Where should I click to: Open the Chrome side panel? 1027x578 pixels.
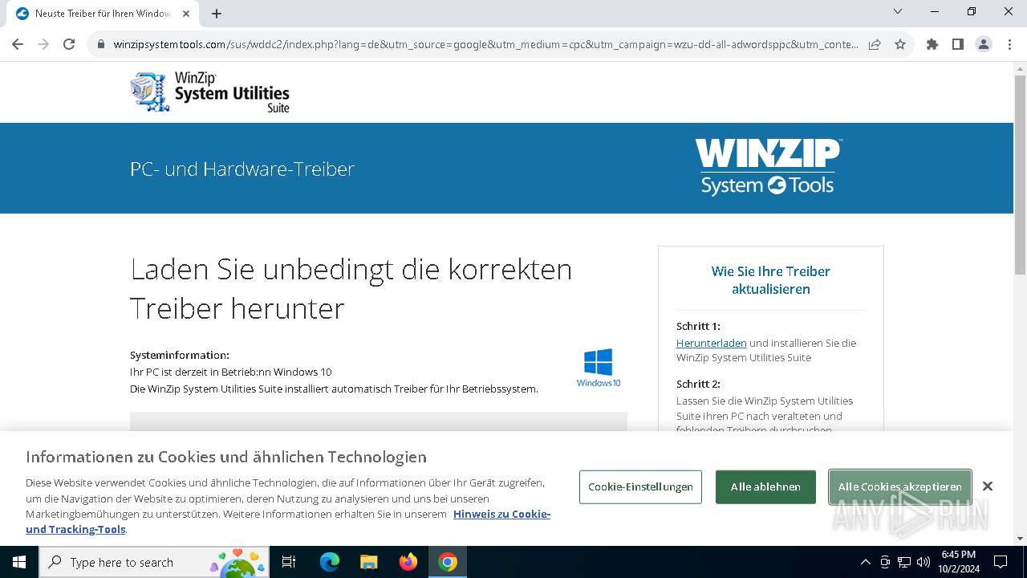pos(958,44)
